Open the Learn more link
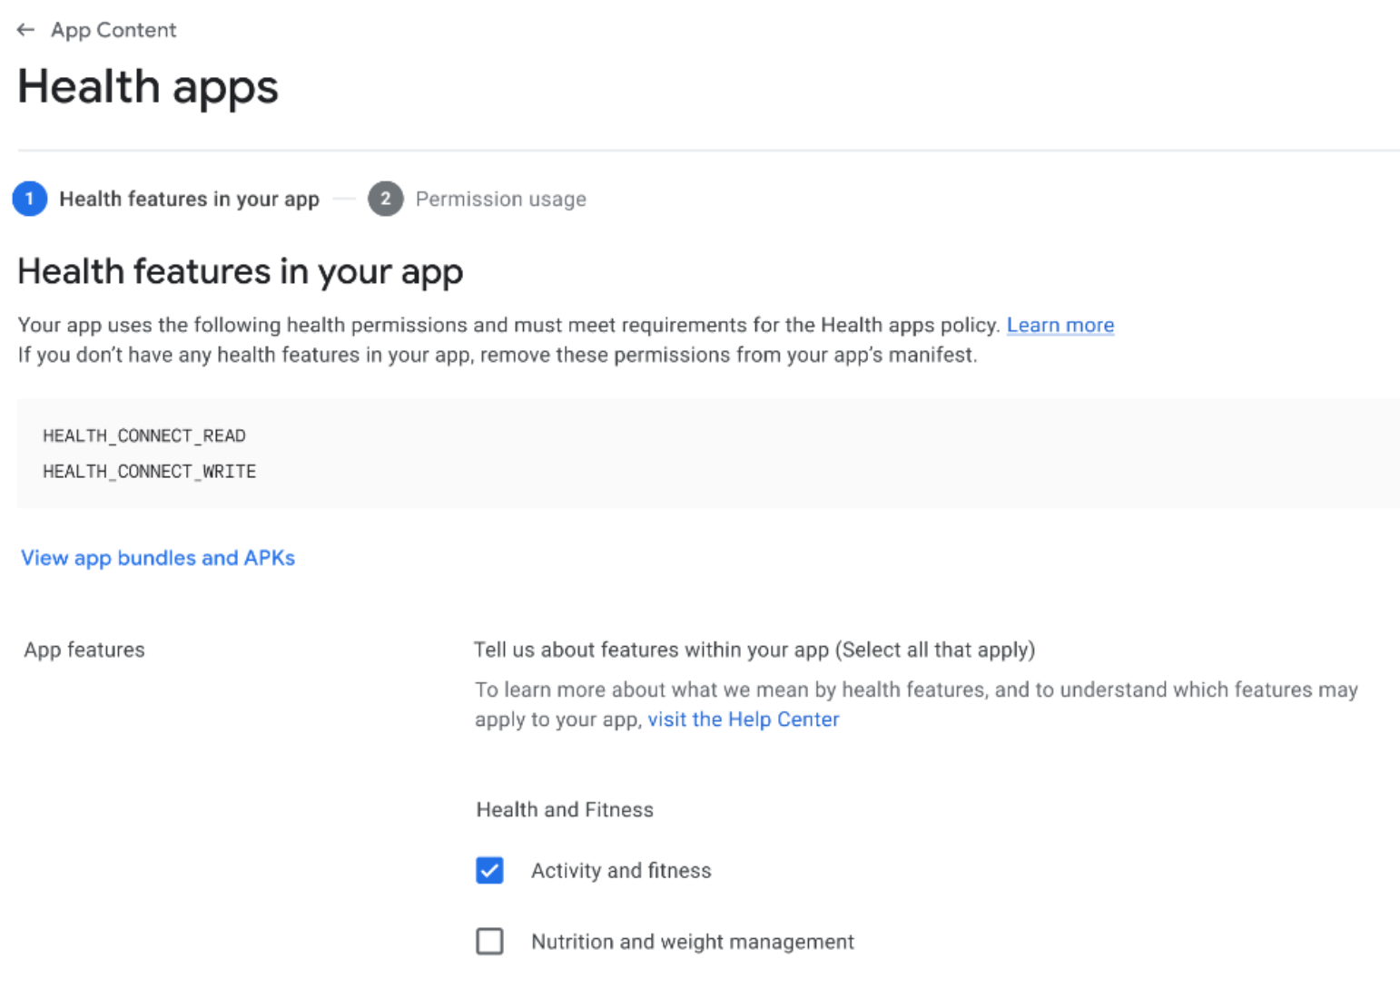 pos(1060,324)
